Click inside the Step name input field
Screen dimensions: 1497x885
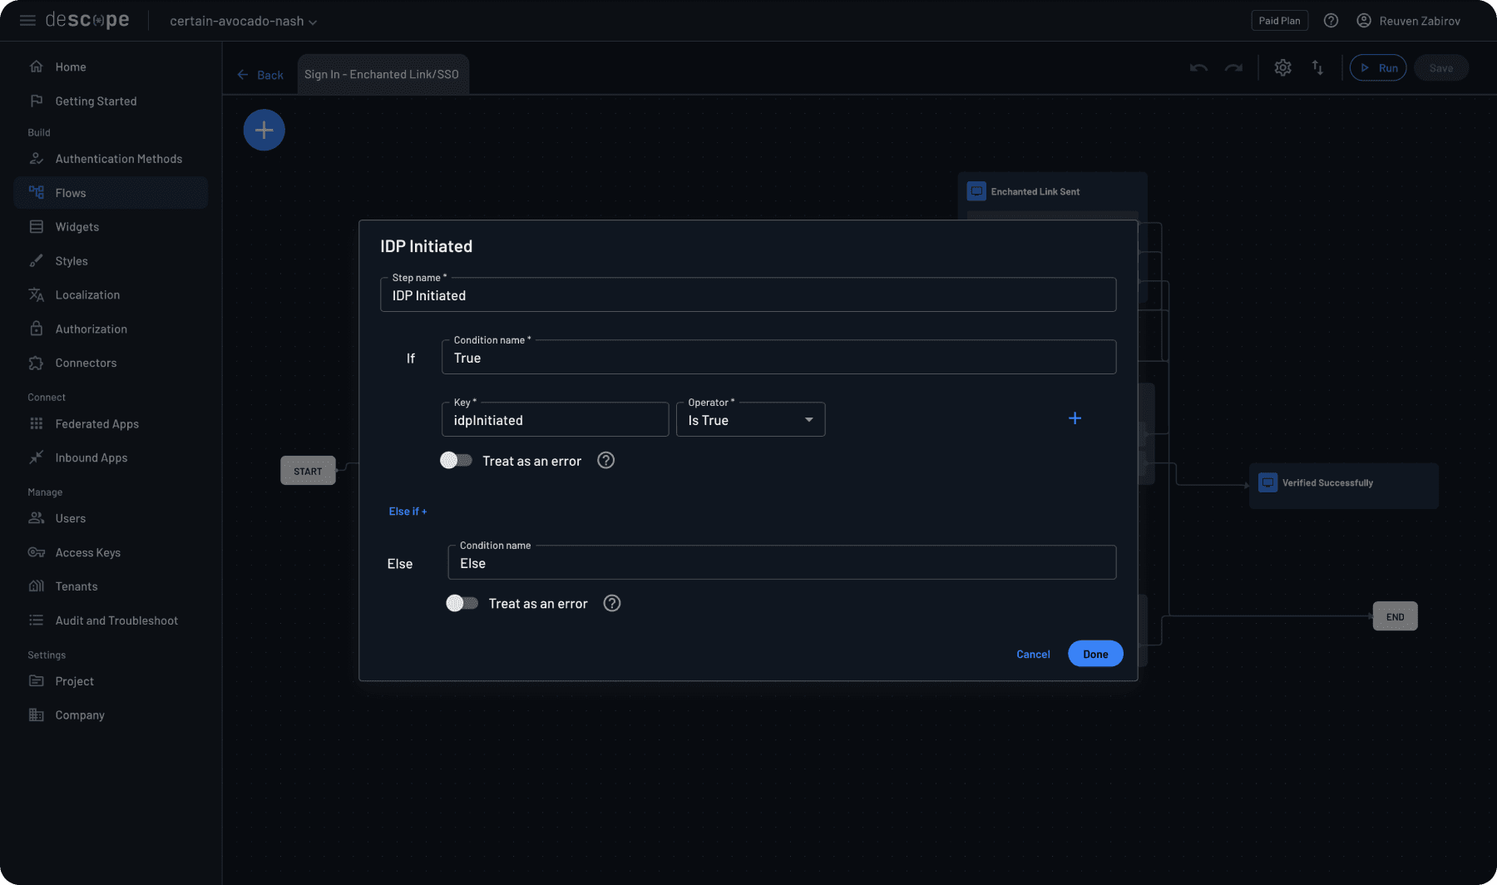747,294
